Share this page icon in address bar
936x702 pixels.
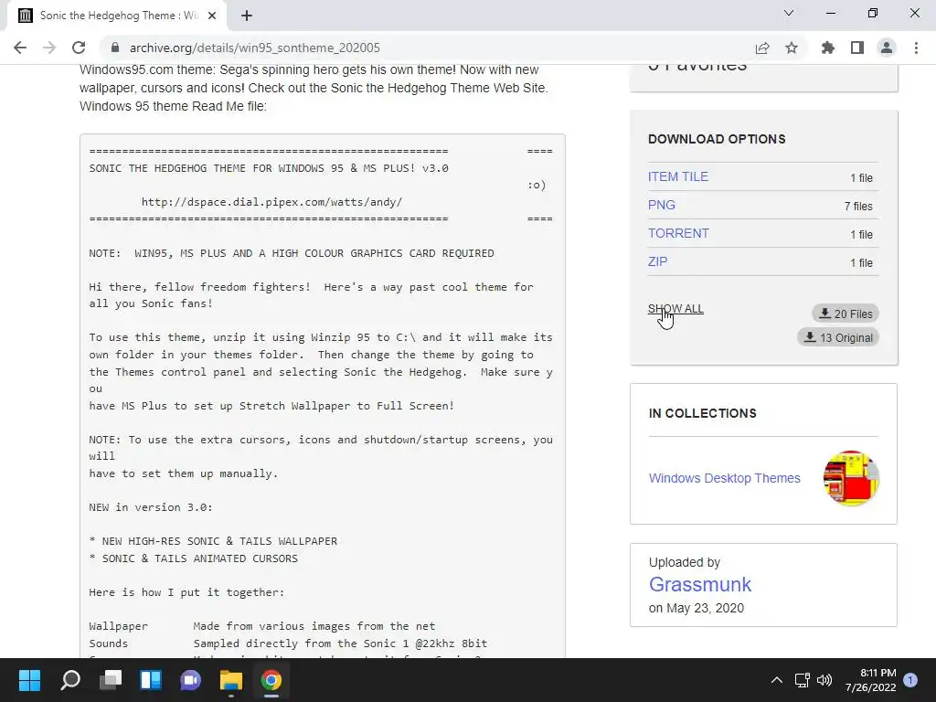tap(762, 48)
